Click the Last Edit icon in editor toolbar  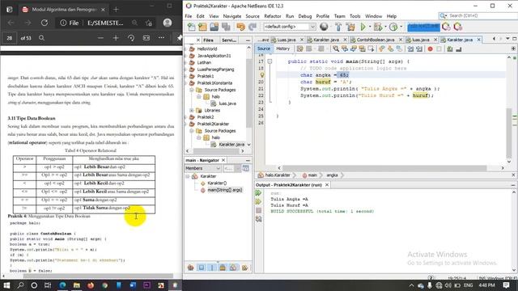click(299, 48)
